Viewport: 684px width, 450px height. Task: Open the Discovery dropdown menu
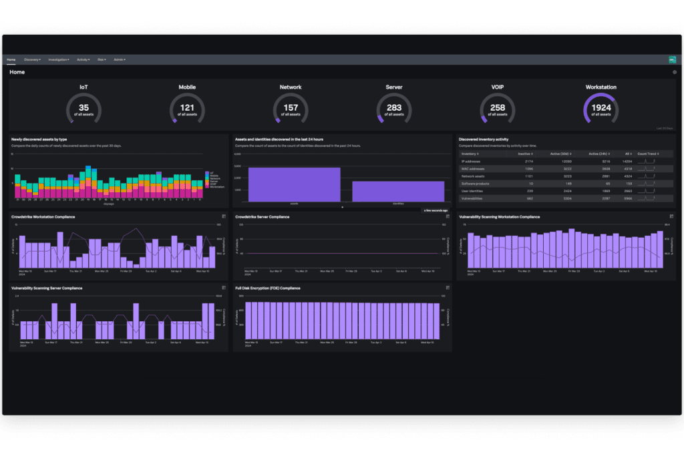[x=32, y=59]
